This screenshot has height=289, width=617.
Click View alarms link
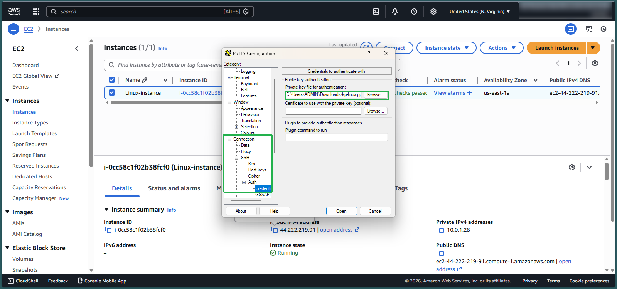pos(453,93)
